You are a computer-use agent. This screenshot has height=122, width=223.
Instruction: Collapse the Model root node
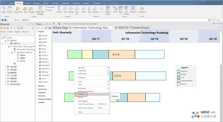[2, 38]
